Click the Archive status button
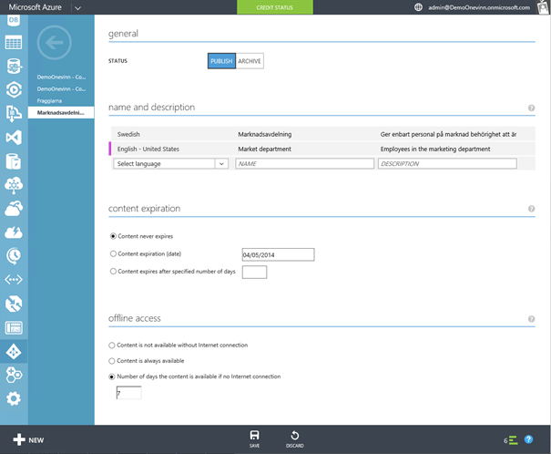Image resolution: width=551 pixels, height=454 pixels. 250,61
